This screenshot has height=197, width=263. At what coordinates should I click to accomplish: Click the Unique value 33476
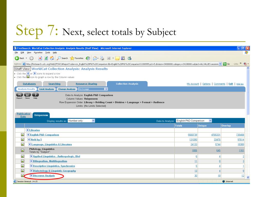217,140
